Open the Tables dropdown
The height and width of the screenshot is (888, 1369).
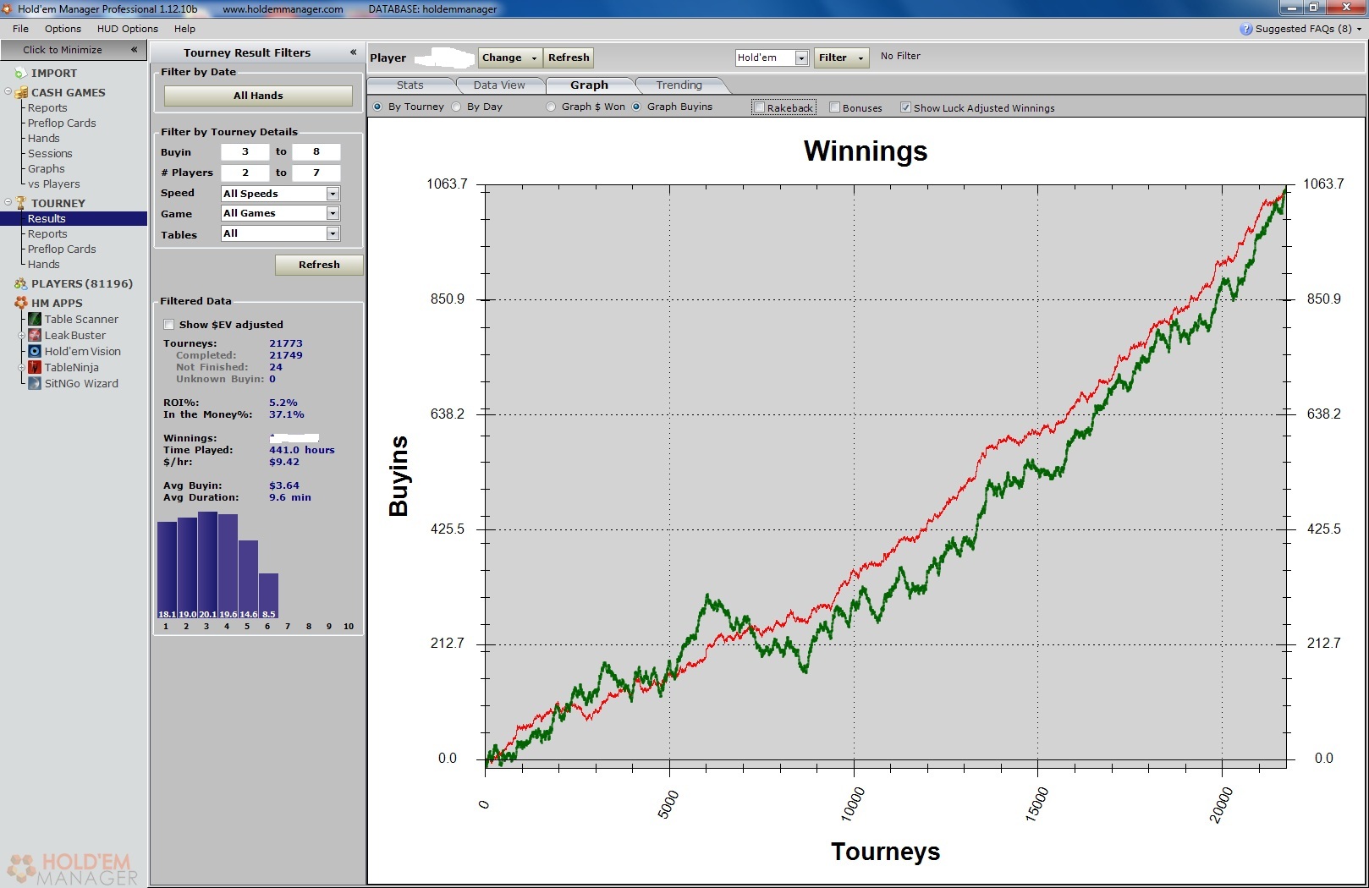[x=333, y=233]
